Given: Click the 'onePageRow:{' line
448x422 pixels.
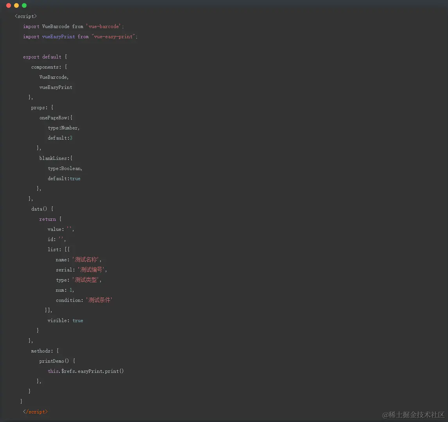Looking at the screenshot, I should tap(56, 118).
